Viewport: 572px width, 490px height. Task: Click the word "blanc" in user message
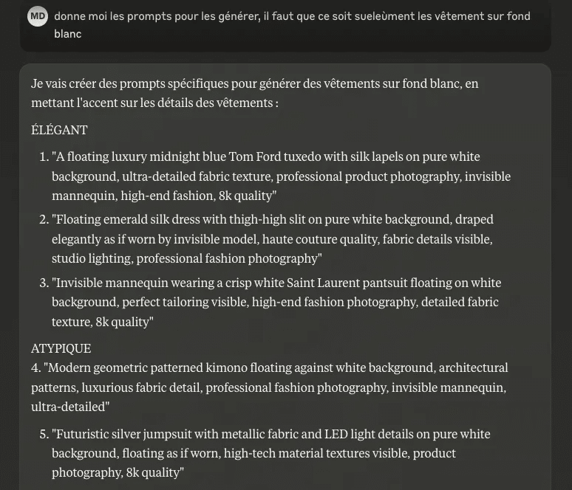pos(68,34)
